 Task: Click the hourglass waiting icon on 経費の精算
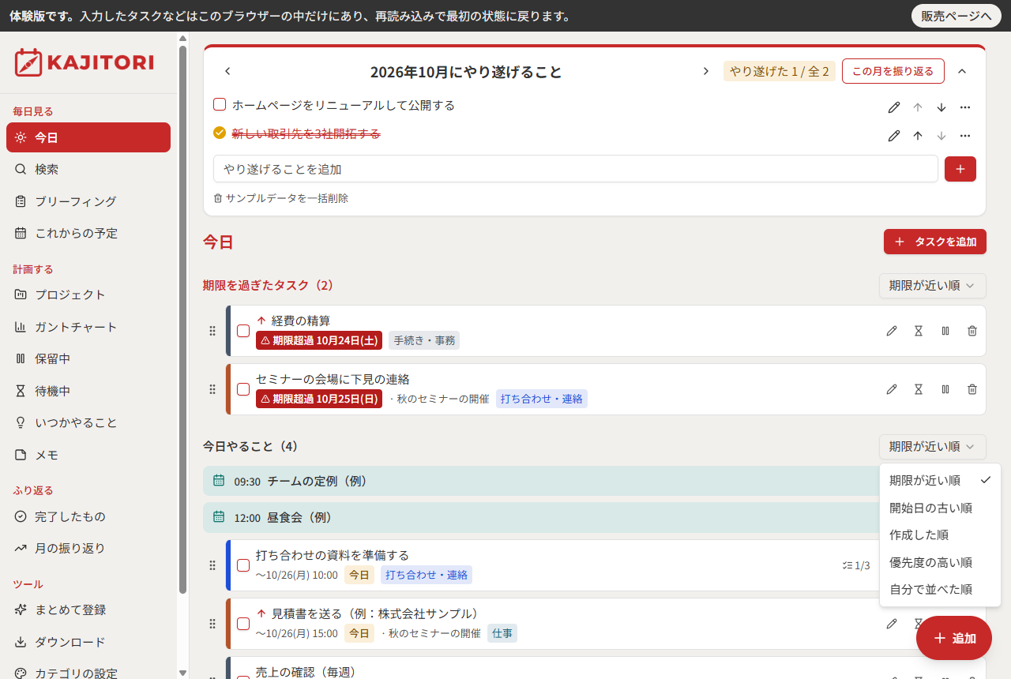pos(919,331)
